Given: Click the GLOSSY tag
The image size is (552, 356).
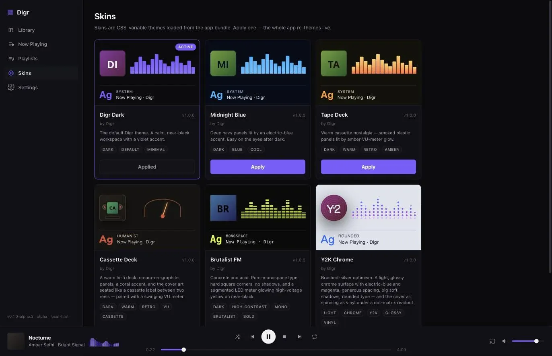Looking at the screenshot, I should tap(393, 313).
